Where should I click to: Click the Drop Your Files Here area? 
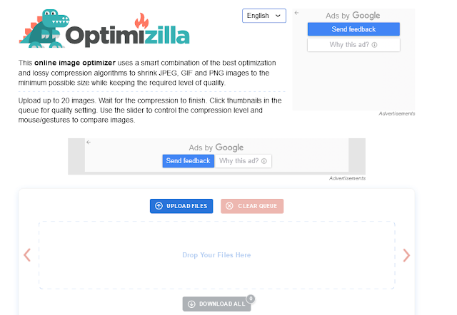pos(217,255)
